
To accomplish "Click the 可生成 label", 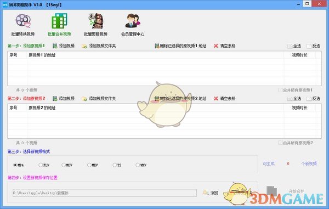I will (x=269, y=163).
